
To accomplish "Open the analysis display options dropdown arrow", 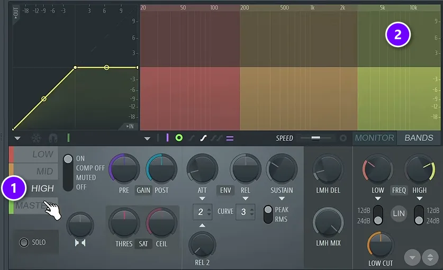I will click(x=147, y=139).
